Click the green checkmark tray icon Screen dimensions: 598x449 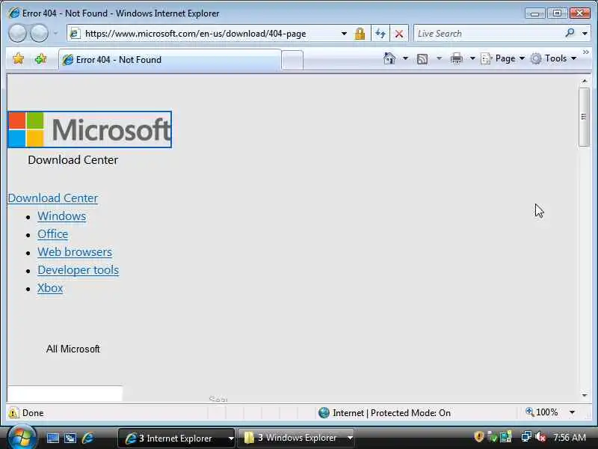point(493,437)
